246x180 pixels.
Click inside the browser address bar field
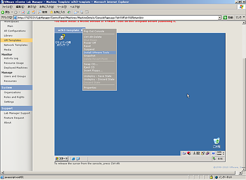pyautogui.click(x=115, y=18)
